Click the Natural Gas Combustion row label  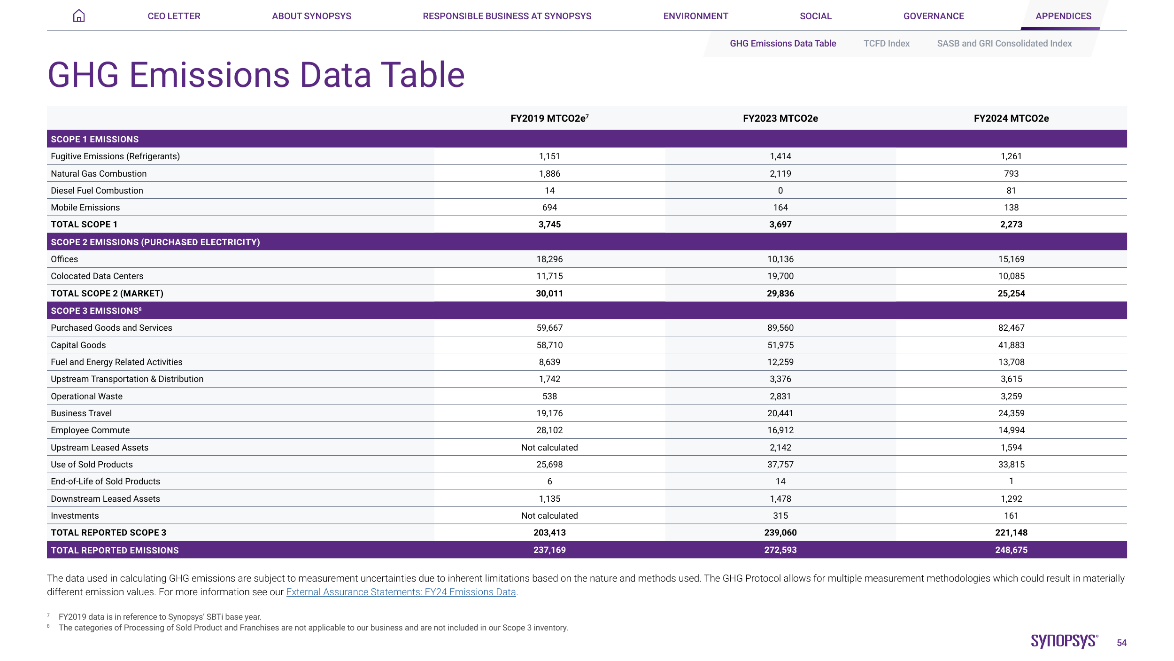(99, 174)
